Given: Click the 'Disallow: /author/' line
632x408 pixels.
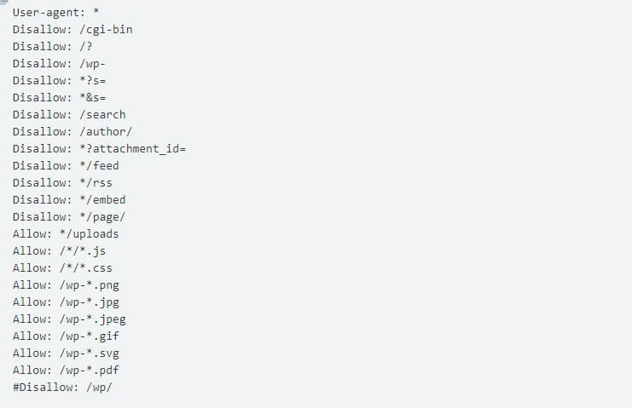Looking at the screenshot, I should click(72, 131).
